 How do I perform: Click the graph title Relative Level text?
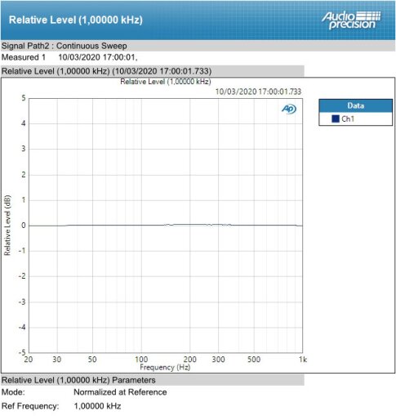(166, 82)
